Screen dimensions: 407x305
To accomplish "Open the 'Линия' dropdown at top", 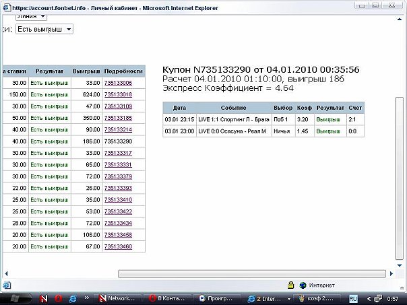I will coord(31,15).
